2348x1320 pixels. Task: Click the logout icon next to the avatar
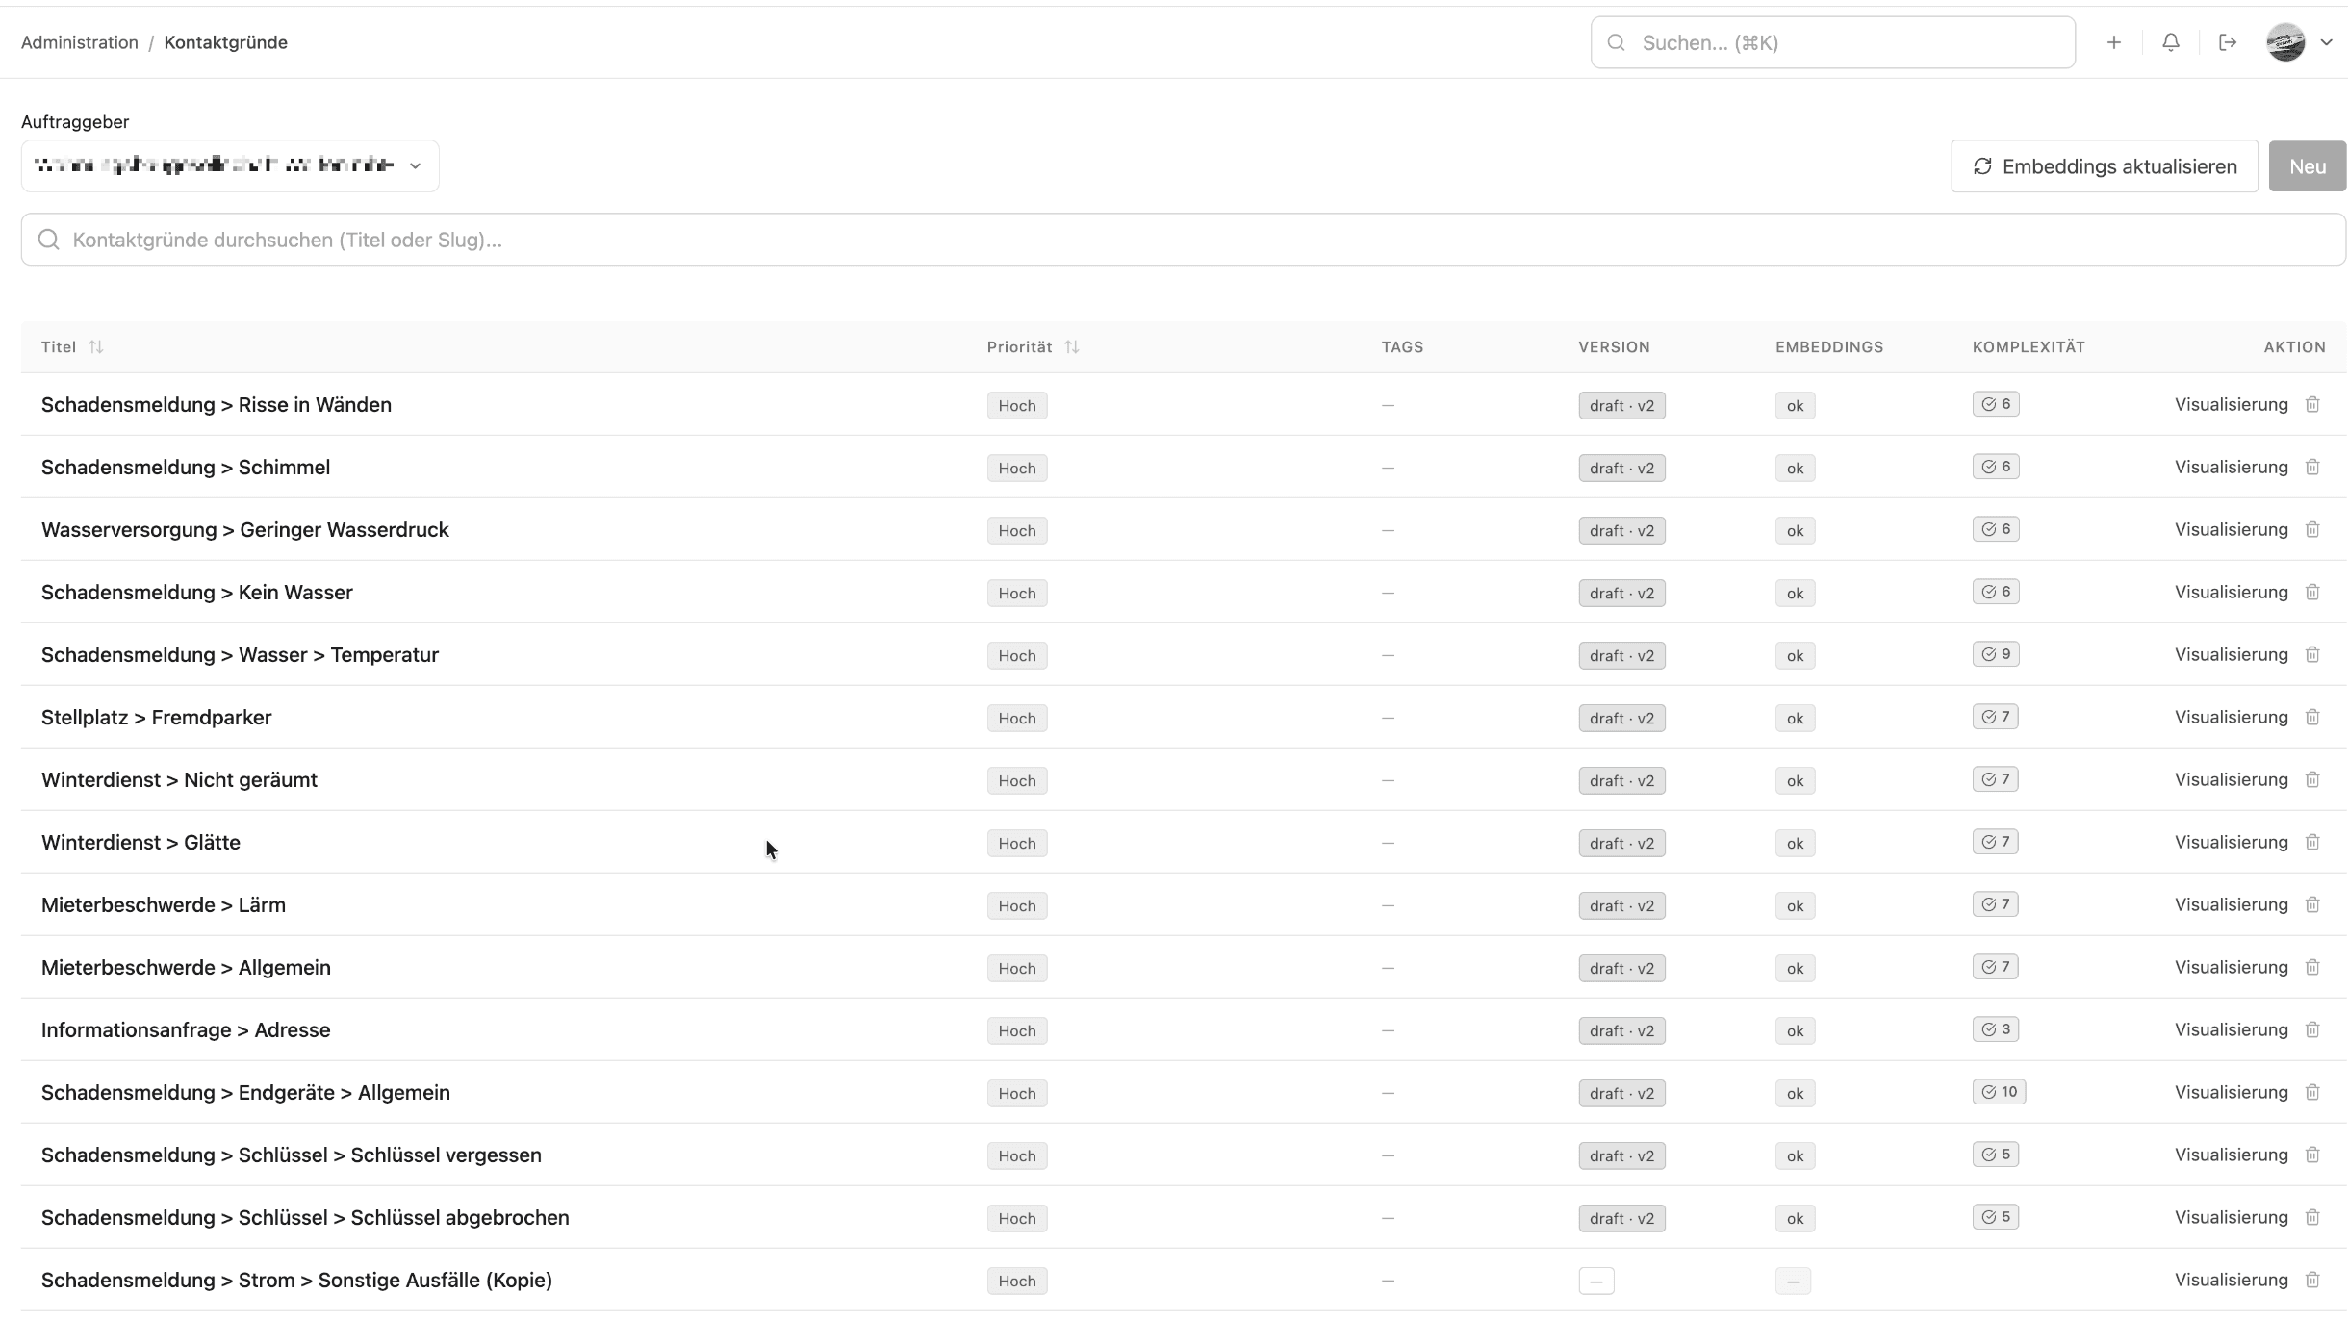point(2229,41)
